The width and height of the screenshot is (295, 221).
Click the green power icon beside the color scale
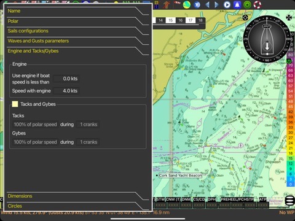click(289, 61)
